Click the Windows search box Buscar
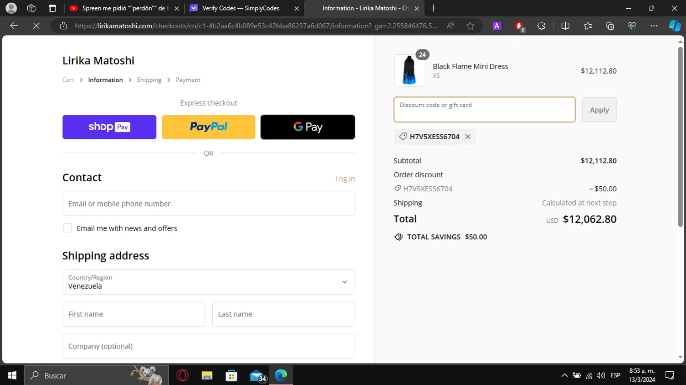The image size is (686, 385). click(x=96, y=375)
